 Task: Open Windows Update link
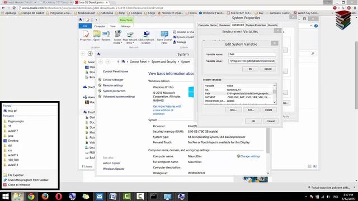pos(114,169)
